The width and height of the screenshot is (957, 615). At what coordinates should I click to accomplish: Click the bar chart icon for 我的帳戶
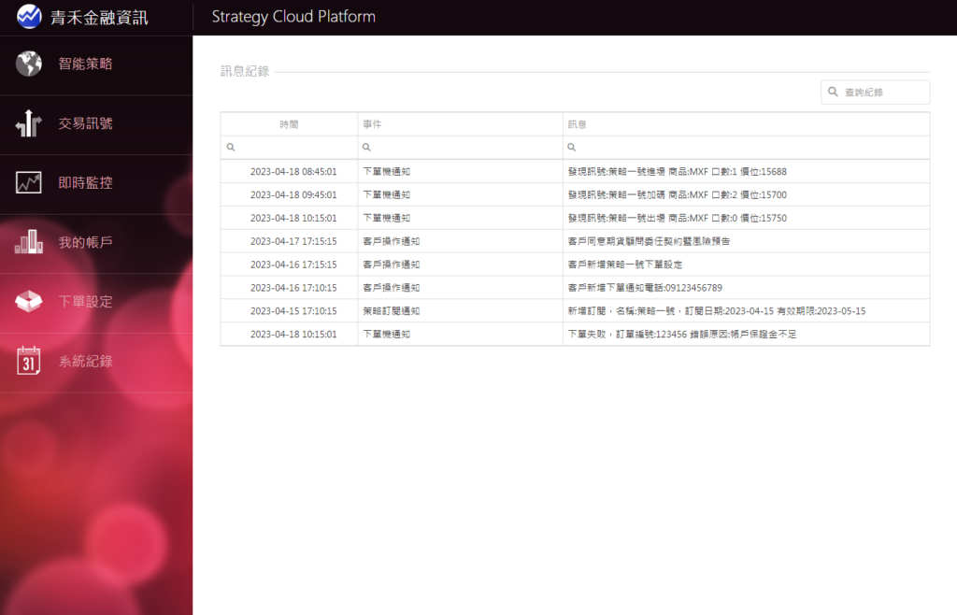point(29,241)
